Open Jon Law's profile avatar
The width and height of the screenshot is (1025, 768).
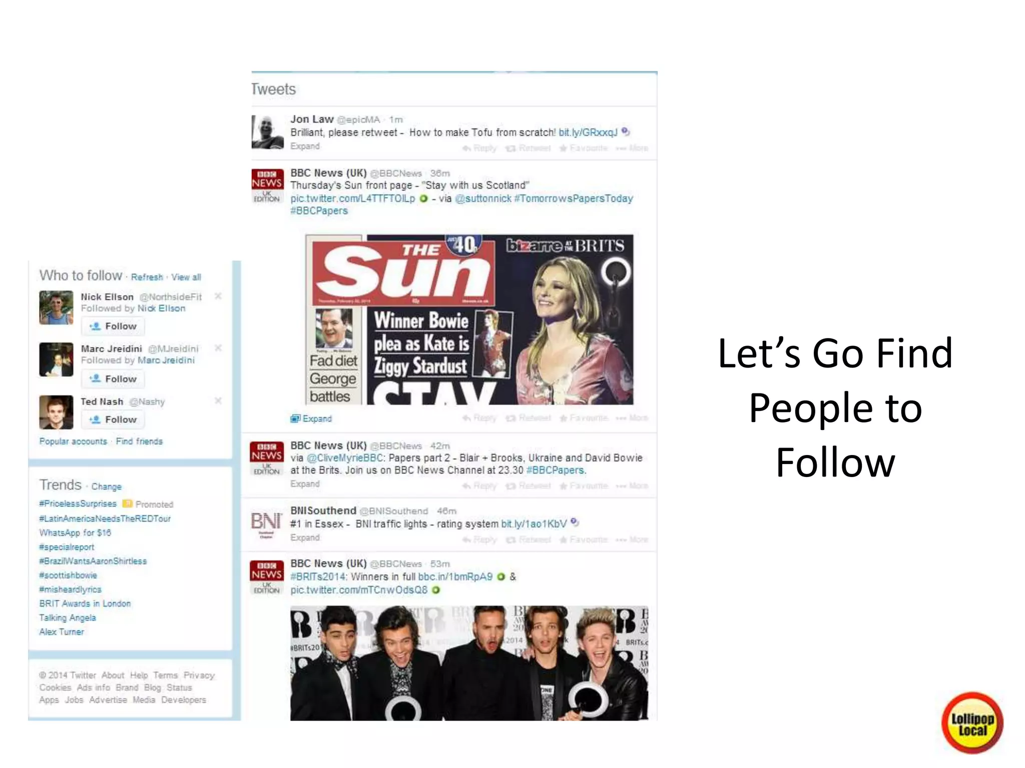(268, 132)
